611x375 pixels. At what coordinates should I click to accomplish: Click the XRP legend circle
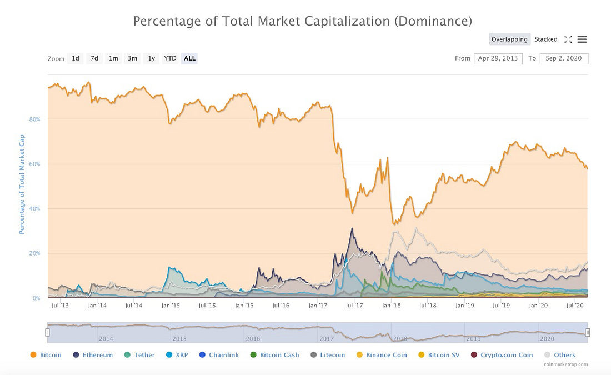[169, 355]
